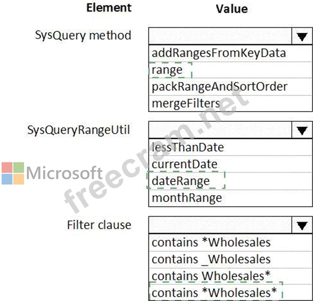Image resolution: width=313 pixels, height=301 pixels.
Task: Choose 'contains _Wholesales' filter option
Action: tap(211, 259)
